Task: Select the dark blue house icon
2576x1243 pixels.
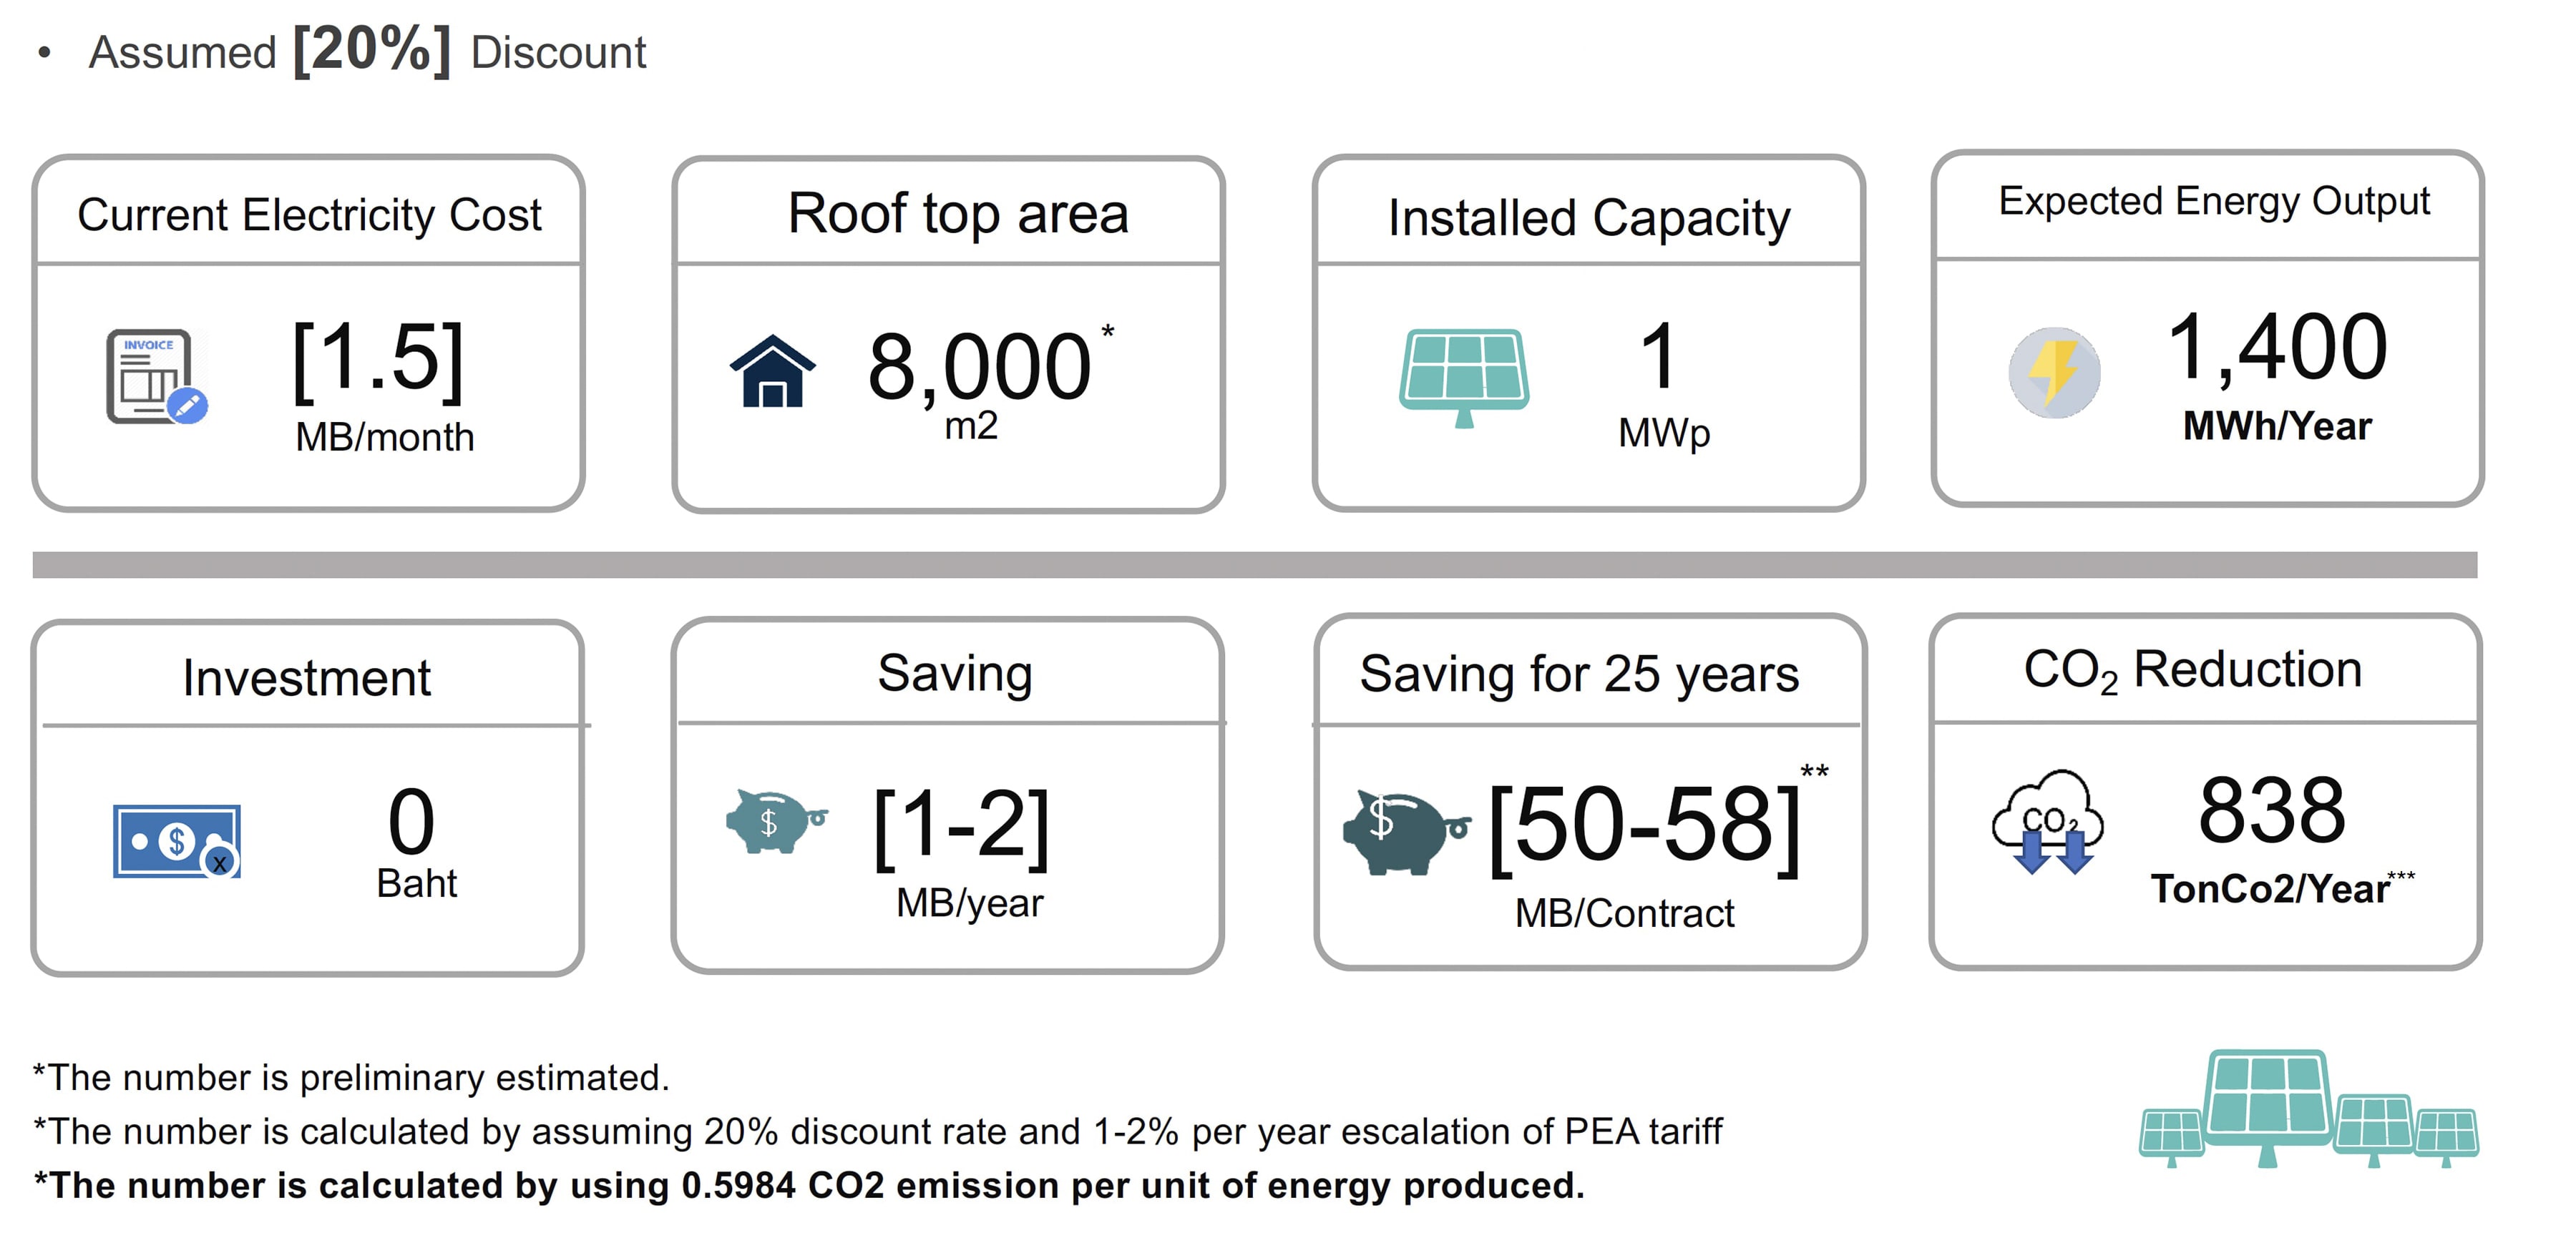Action: click(772, 372)
